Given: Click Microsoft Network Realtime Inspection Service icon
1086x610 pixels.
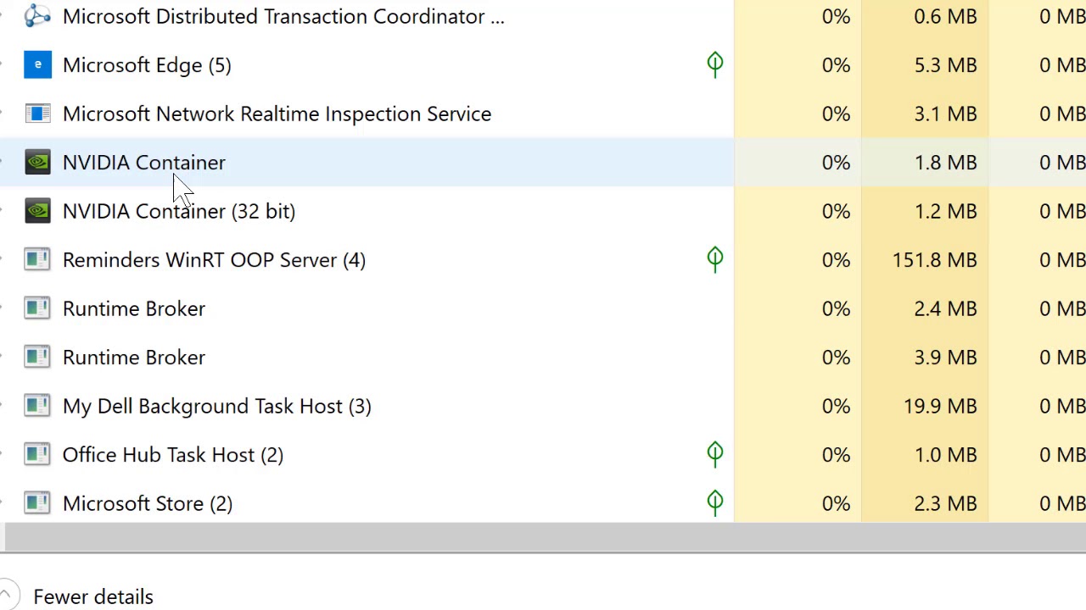Looking at the screenshot, I should (37, 114).
